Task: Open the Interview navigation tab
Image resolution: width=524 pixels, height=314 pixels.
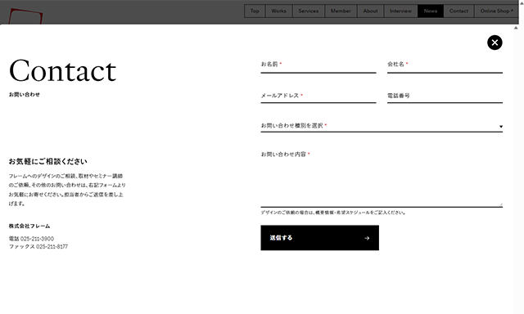Action: pyautogui.click(x=400, y=11)
